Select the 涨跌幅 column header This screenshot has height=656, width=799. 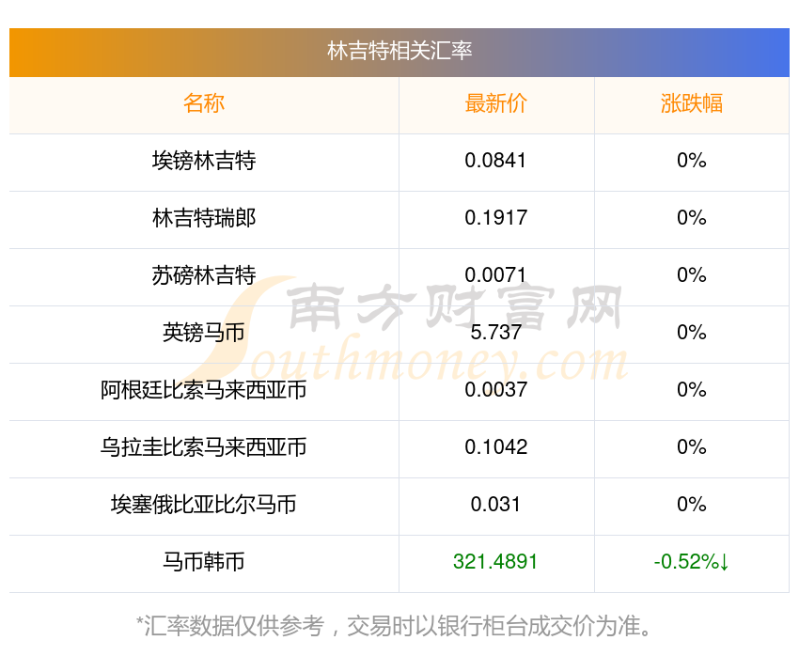pyautogui.click(x=692, y=103)
